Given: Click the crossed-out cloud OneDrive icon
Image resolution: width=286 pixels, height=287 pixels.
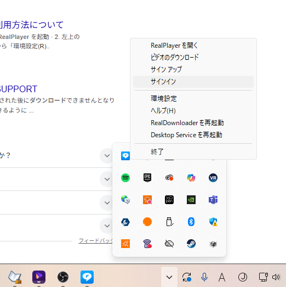Looking at the screenshot, I should [169, 244].
